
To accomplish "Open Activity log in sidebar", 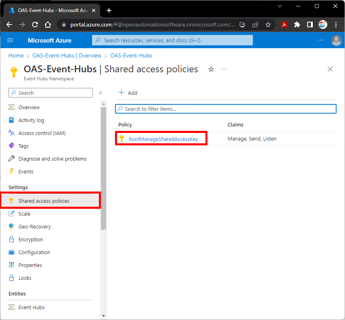I will click(31, 120).
